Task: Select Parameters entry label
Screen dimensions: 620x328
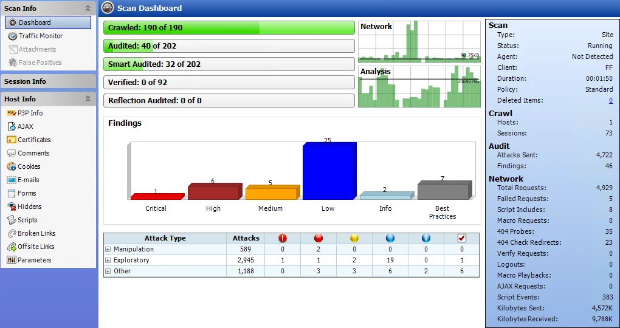Action: click(35, 260)
